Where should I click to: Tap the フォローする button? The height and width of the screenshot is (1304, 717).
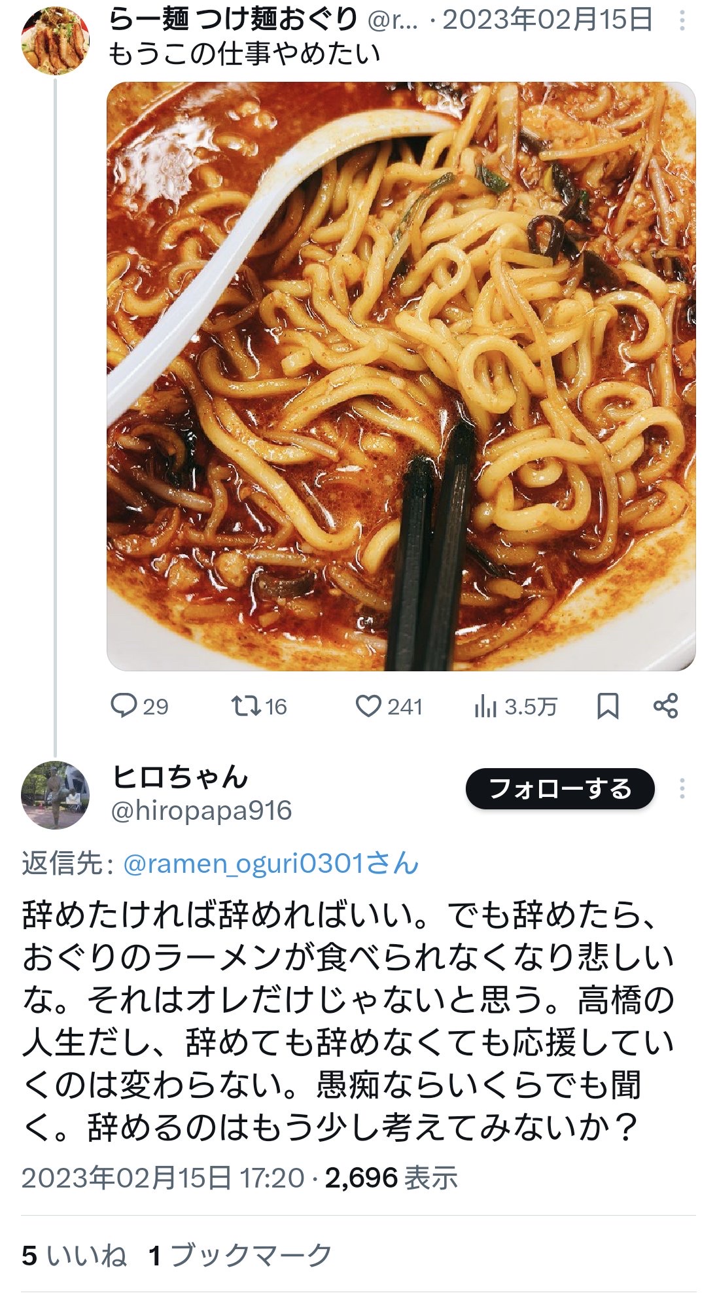coord(560,788)
